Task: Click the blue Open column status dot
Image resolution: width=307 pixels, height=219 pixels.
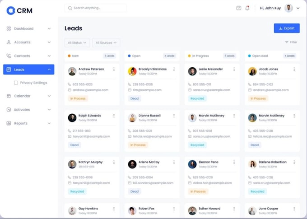Action: click(129, 56)
